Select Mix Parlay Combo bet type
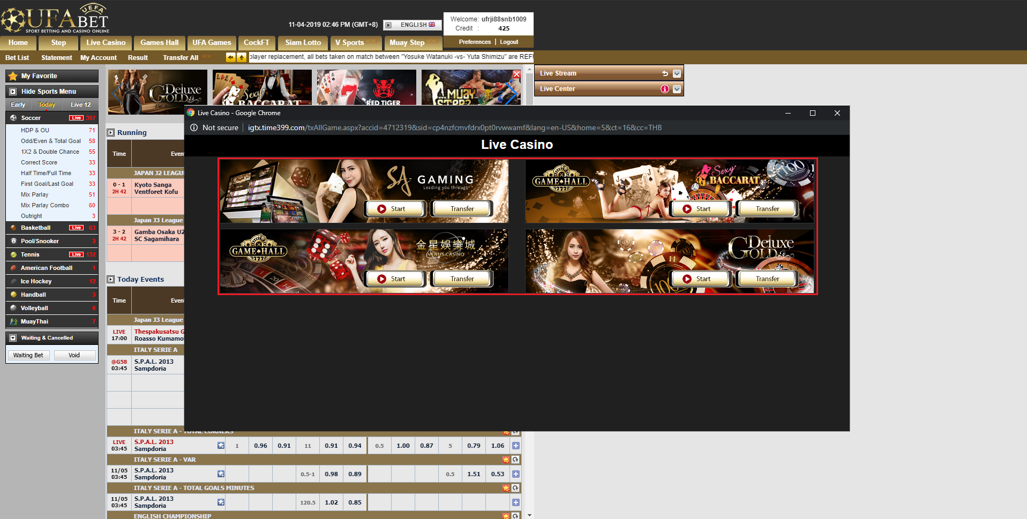This screenshot has height=519, width=1027. point(45,205)
